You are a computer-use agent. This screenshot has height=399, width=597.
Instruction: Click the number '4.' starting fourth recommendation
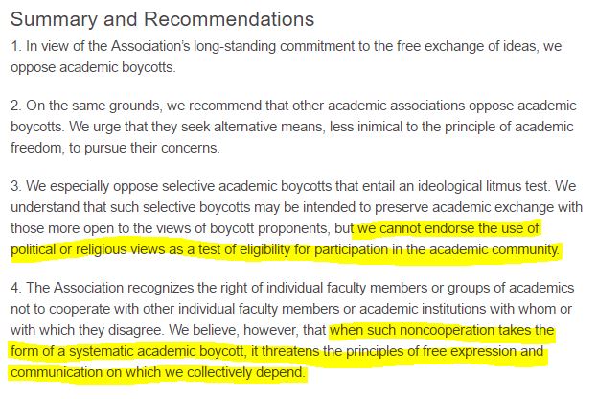(x=16, y=288)
